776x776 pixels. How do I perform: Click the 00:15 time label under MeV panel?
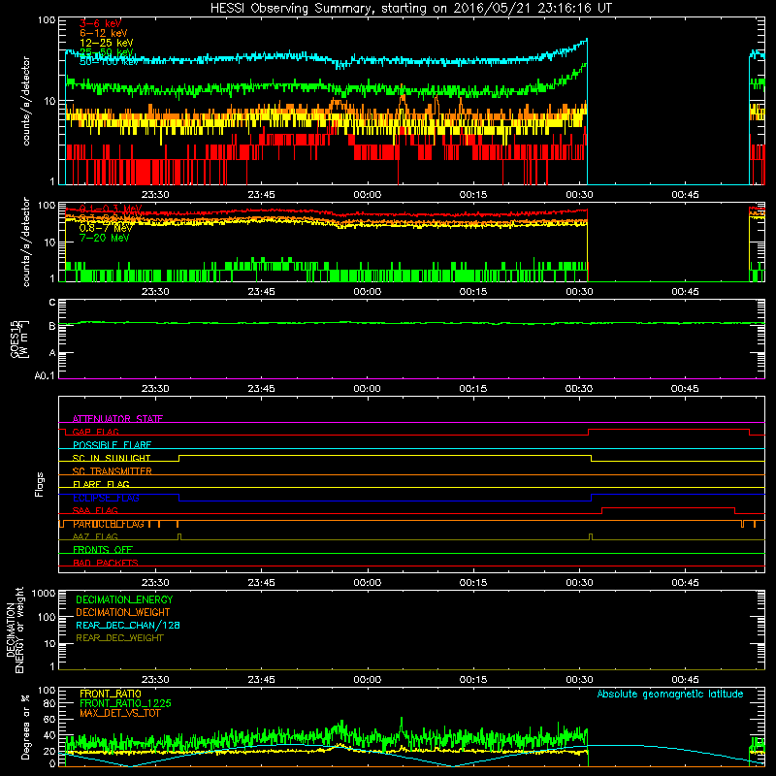473,292
